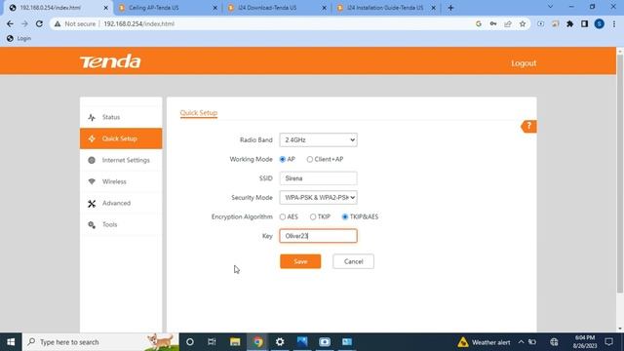Screen dimensions: 624x351
Task: Click into the SSID field
Action: tap(318, 178)
